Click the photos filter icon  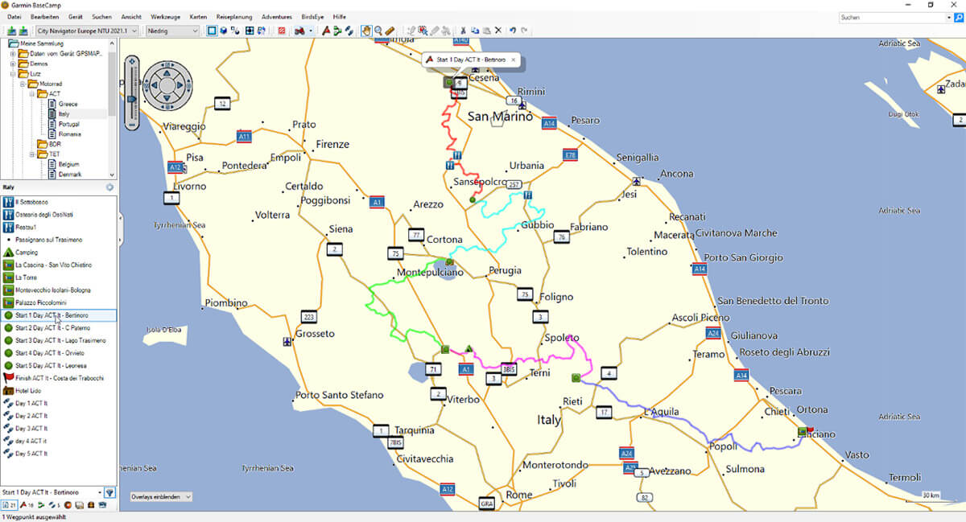point(80,504)
